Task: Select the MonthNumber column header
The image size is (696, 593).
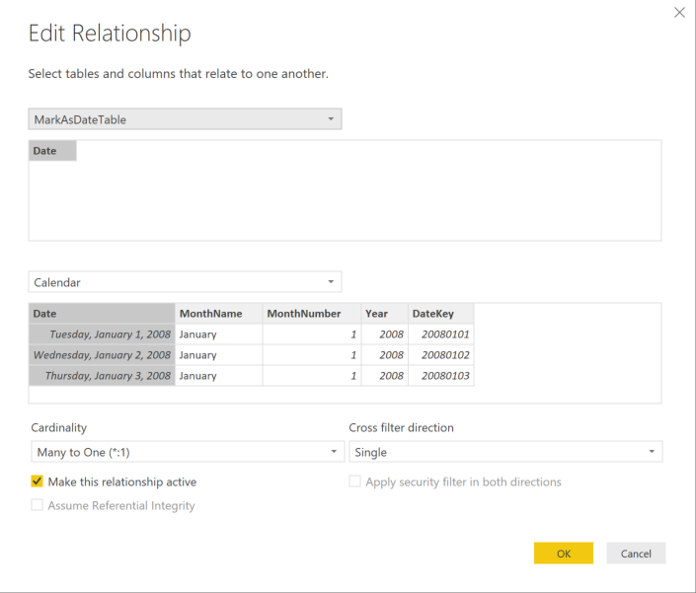Action: coord(312,314)
